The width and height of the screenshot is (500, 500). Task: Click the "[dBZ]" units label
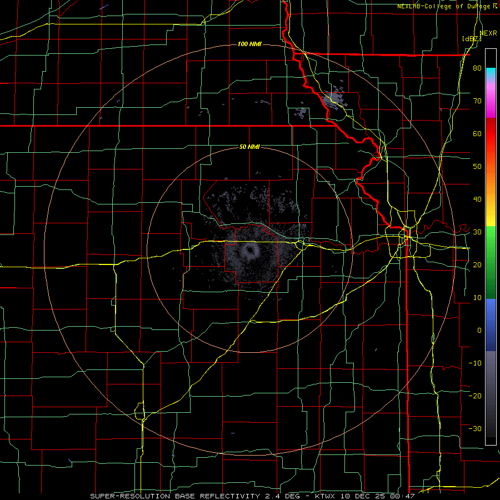coord(472,39)
